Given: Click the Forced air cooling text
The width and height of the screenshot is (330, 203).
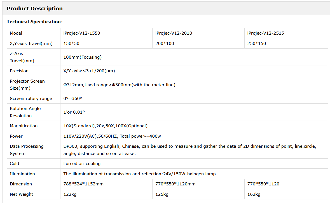Looking at the screenshot, I should click(x=82, y=164).
